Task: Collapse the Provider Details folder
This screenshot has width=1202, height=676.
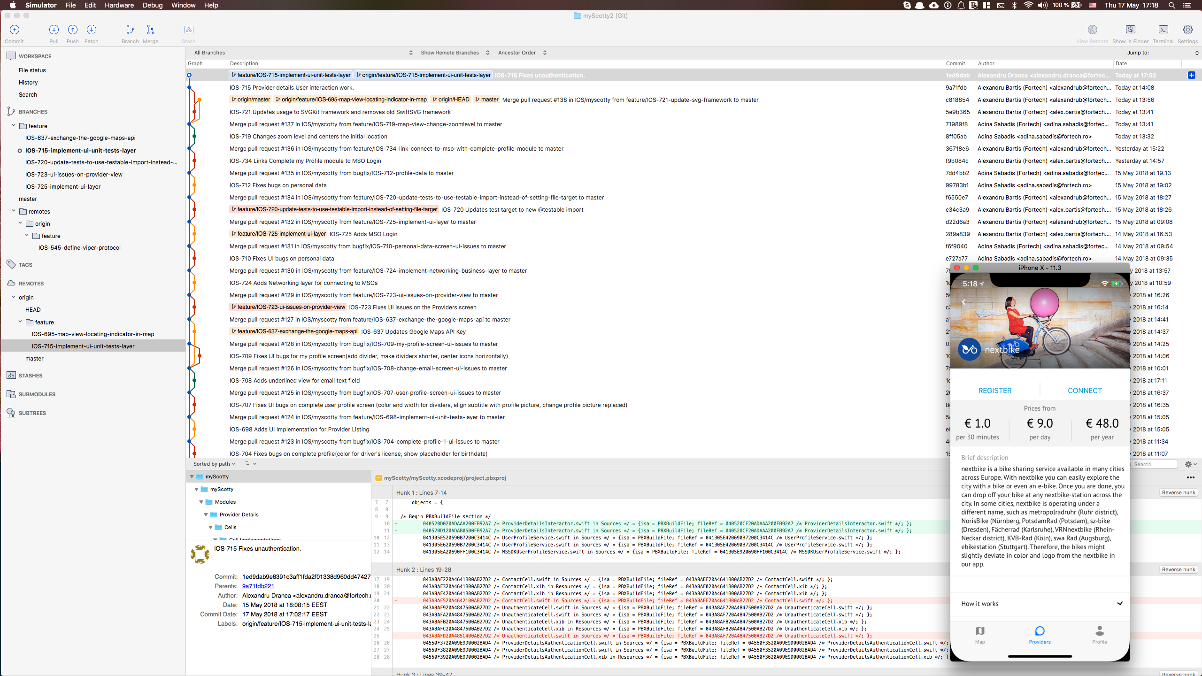Action: 206,515
